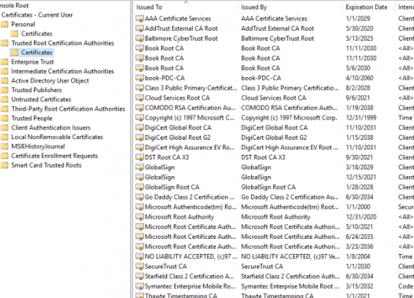
Task: Select the Untrusted Certificates store
Action: [x=41, y=100]
